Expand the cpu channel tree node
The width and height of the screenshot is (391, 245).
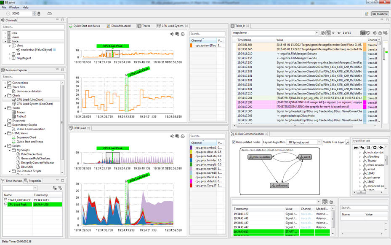5,33
